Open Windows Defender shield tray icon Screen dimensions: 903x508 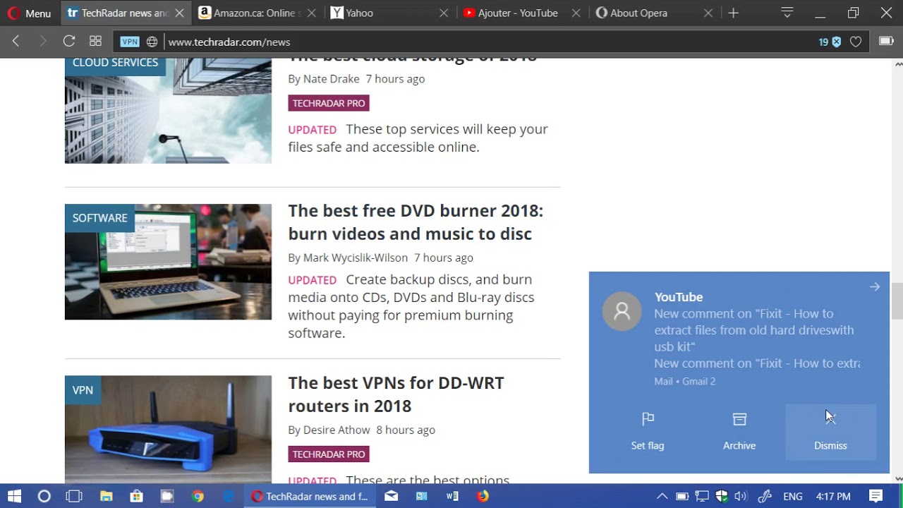pyautogui.click(x=721, y=496)
